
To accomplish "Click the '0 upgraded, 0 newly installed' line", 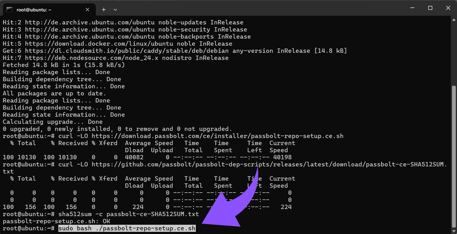I will point(117,129).
